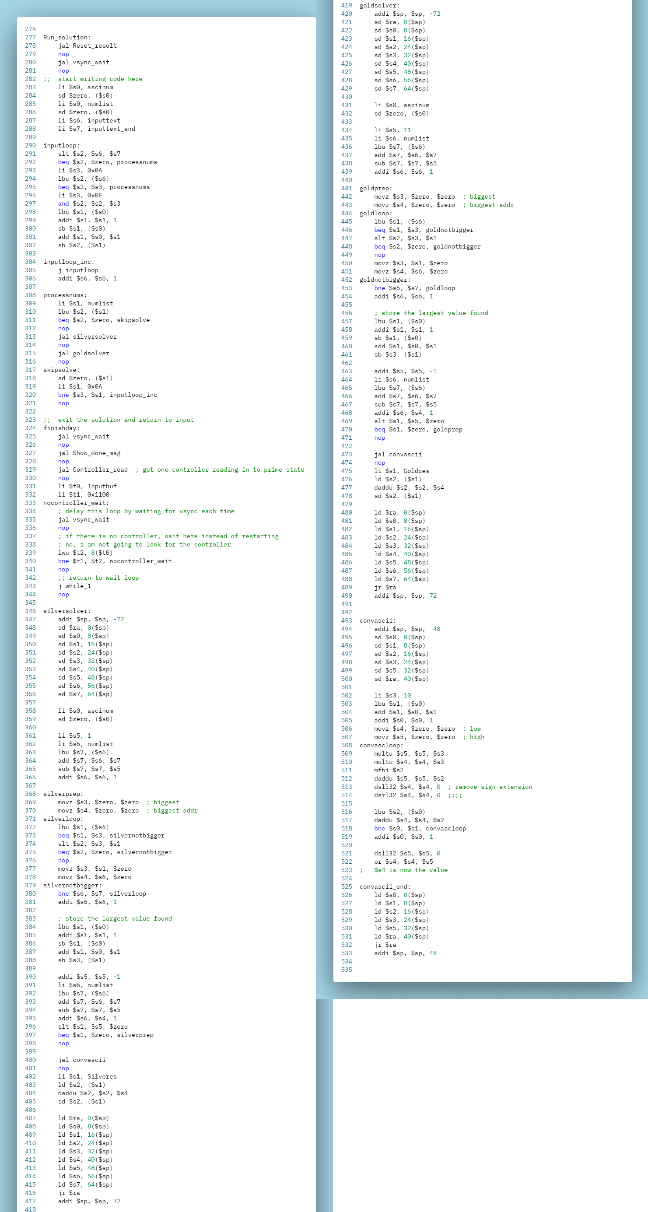This screenshot has width=648, height=1212.
Task: Click the "lwu $t2, 8($t0)" instruction
Action: [86, 553]
